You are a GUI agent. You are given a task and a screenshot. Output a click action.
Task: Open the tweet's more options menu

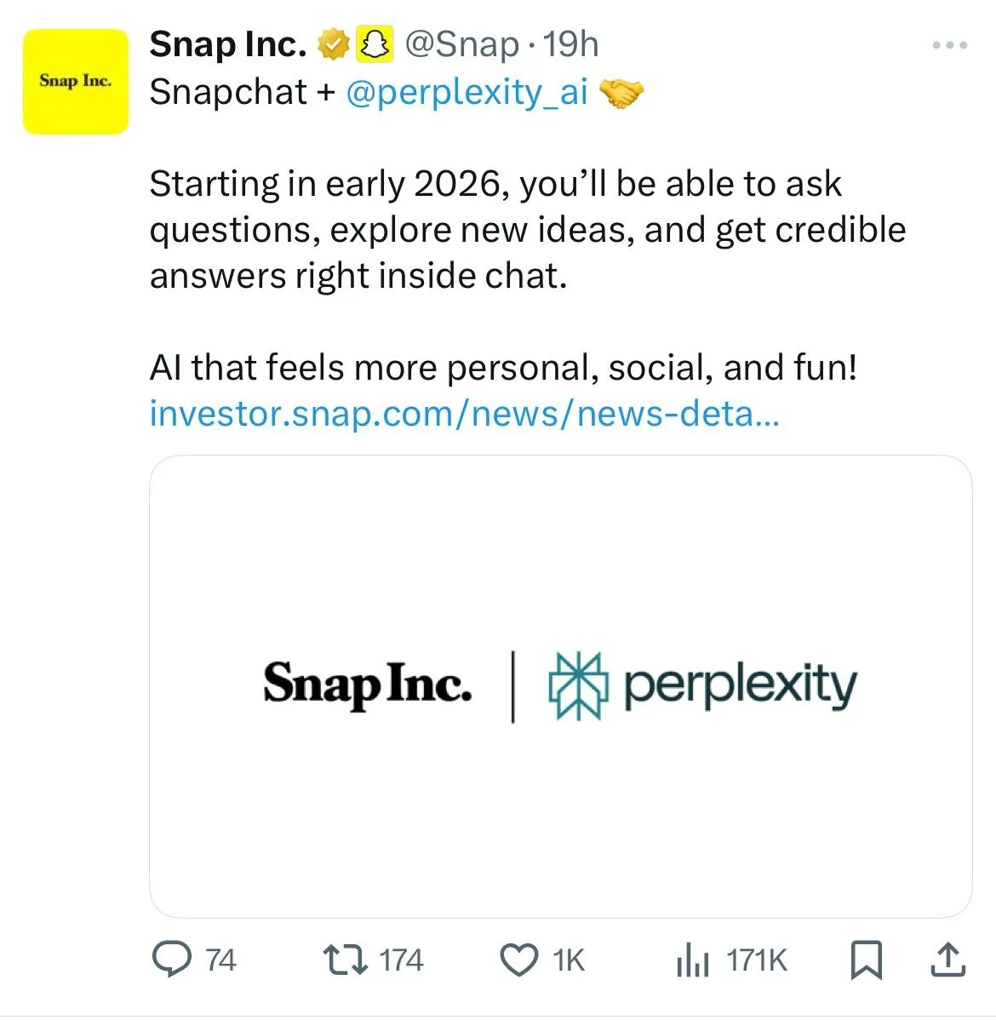(x=947, y=44)
